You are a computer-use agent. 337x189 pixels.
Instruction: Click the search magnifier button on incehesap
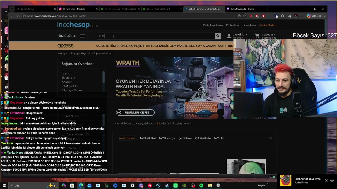[x=217, y=36]
